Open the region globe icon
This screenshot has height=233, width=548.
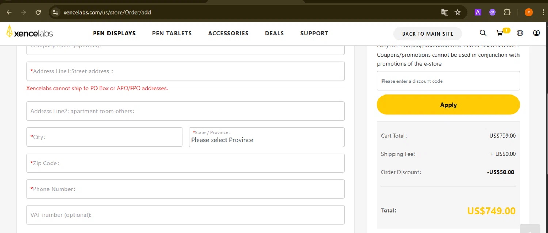[x=520, y=33]
